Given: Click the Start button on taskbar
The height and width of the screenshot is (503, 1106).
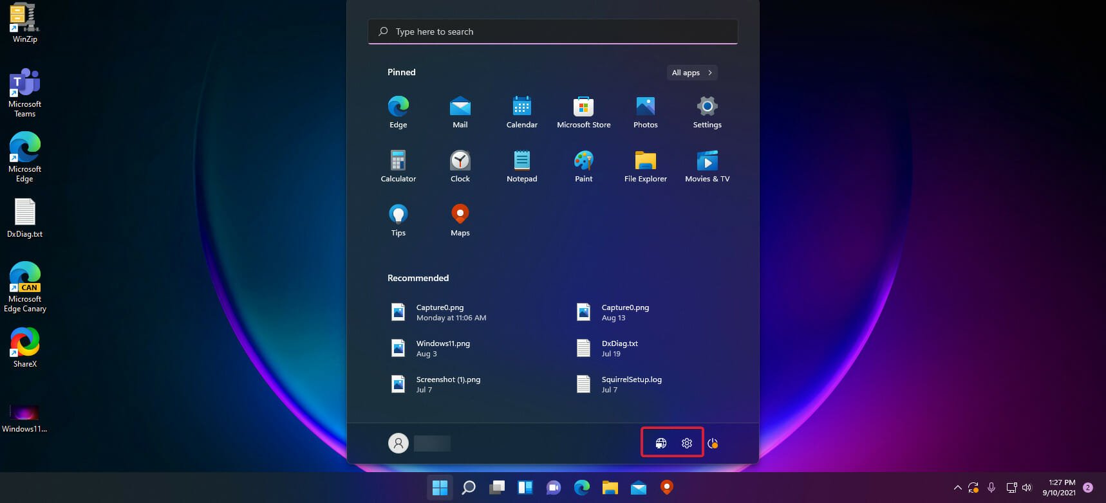Looking at the screenshot, I should click(x=440, y=488).
